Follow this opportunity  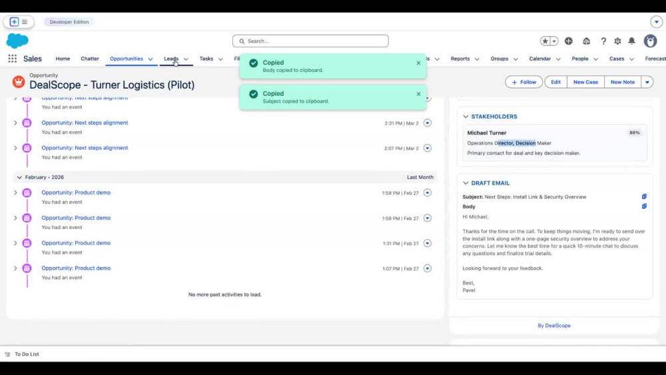point(523,82)
